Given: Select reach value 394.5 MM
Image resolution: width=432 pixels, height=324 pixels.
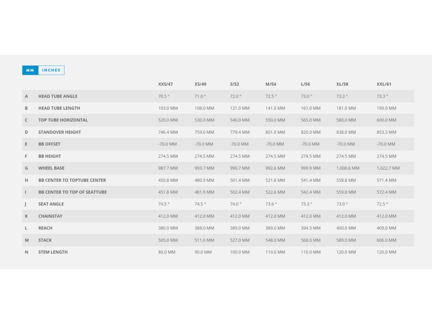Looking at the screenshot, I should click(x=311, y=228).
